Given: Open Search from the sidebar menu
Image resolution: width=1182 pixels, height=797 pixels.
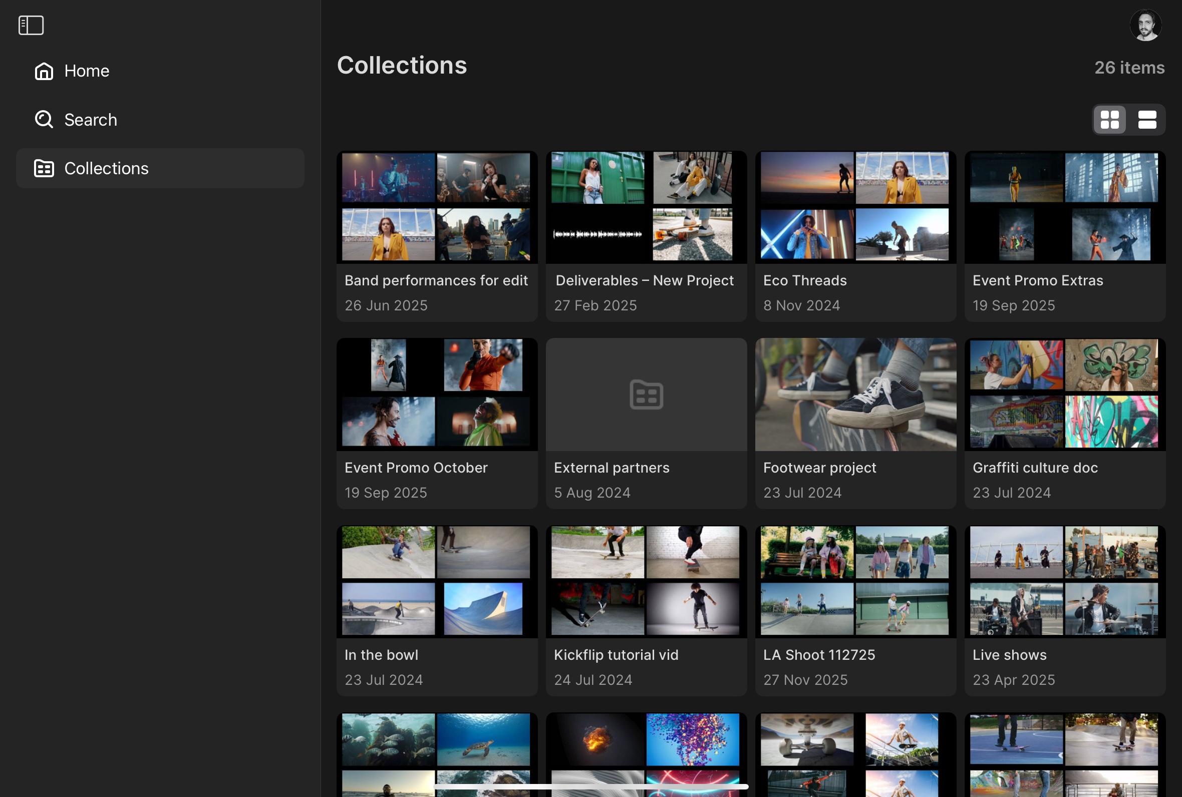Looking at the screenshot, I should click(91, 120).
